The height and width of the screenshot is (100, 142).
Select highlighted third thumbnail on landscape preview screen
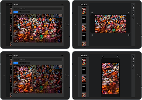pyautogui.click(x=84, y=28)
